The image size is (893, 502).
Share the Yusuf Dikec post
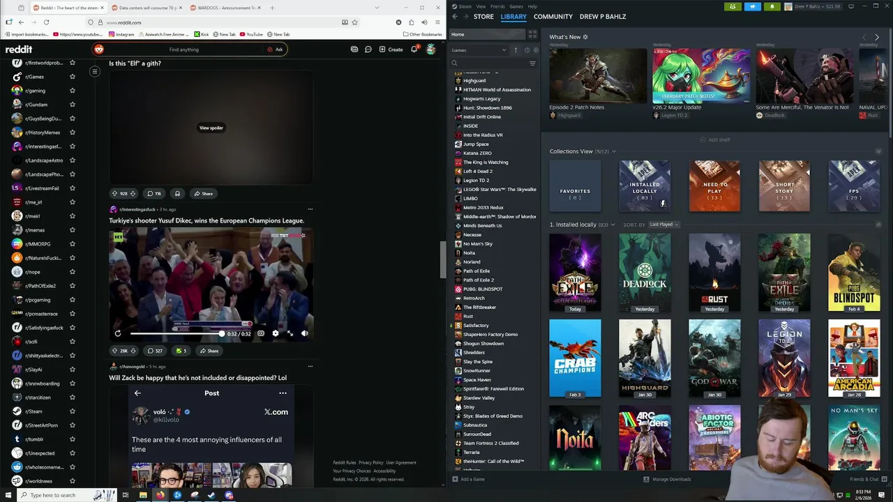click(208, 351)
